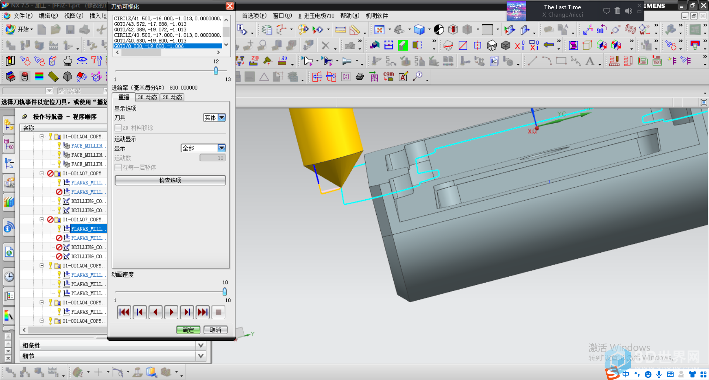The height and width of the screenshot is (380, 709).
Task: Select the highlighted GOTO/0.000 line
Action: pos(168,46)
